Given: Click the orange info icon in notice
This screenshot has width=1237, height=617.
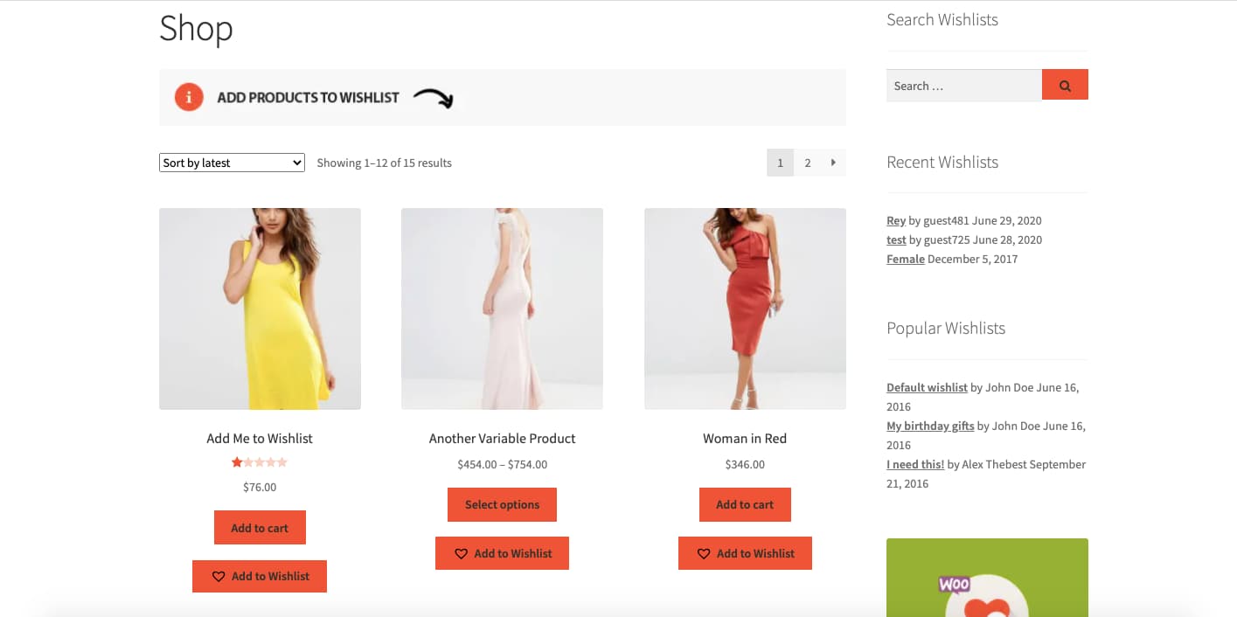Looking at the screenshot, I should pyautogui.click(x=189, y=97).
